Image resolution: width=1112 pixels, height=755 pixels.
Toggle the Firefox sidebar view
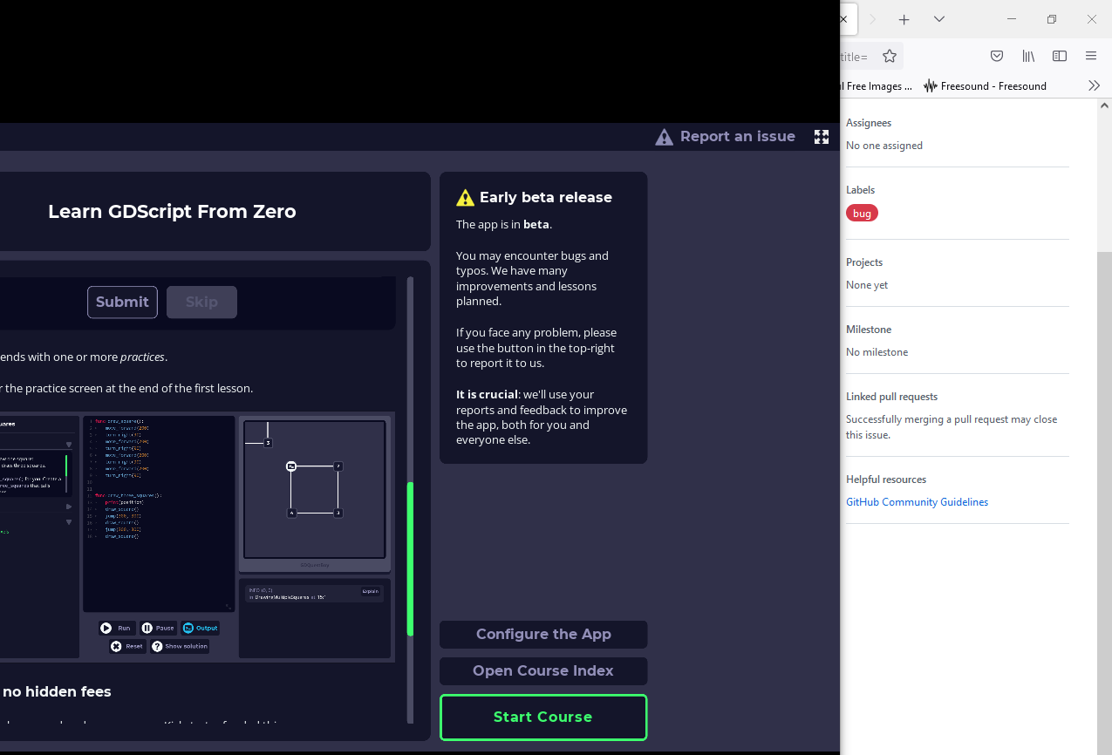[1059, 55]
